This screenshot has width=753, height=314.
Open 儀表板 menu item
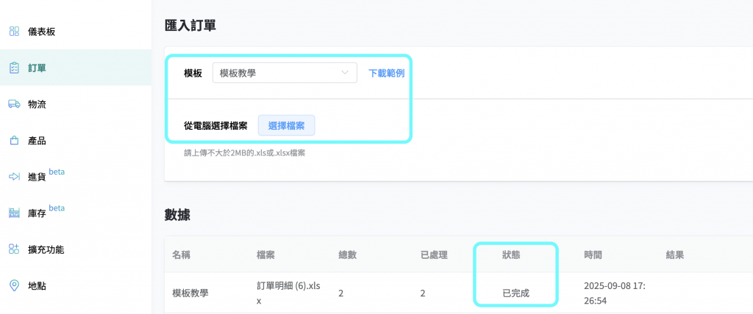coord(41,32)
